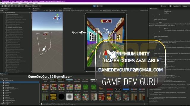Toggle handle rotation Local button

[x=35, y=6]
